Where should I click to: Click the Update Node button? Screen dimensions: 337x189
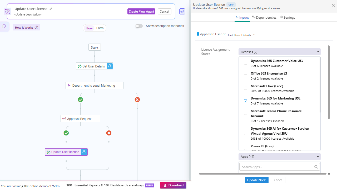pyautogui.click(x=257, y=180)
